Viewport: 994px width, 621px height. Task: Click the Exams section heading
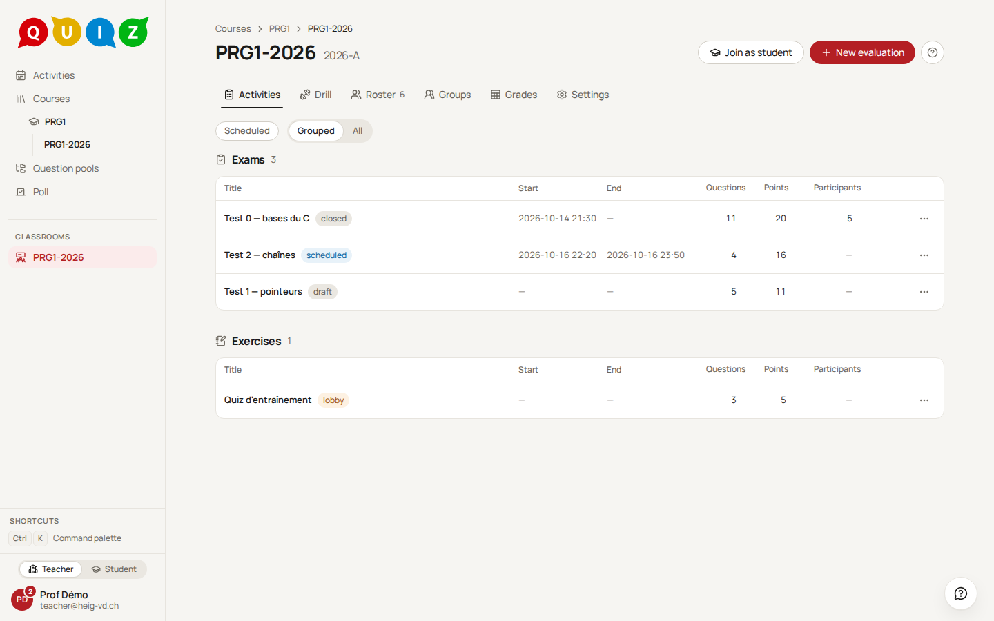coord(248,159)
